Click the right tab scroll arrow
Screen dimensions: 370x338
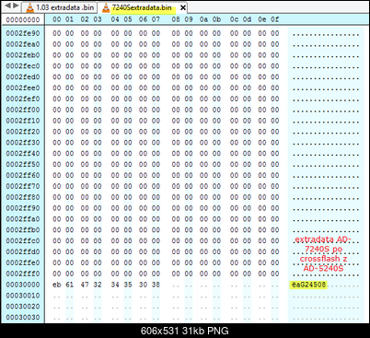pos(17,6)
